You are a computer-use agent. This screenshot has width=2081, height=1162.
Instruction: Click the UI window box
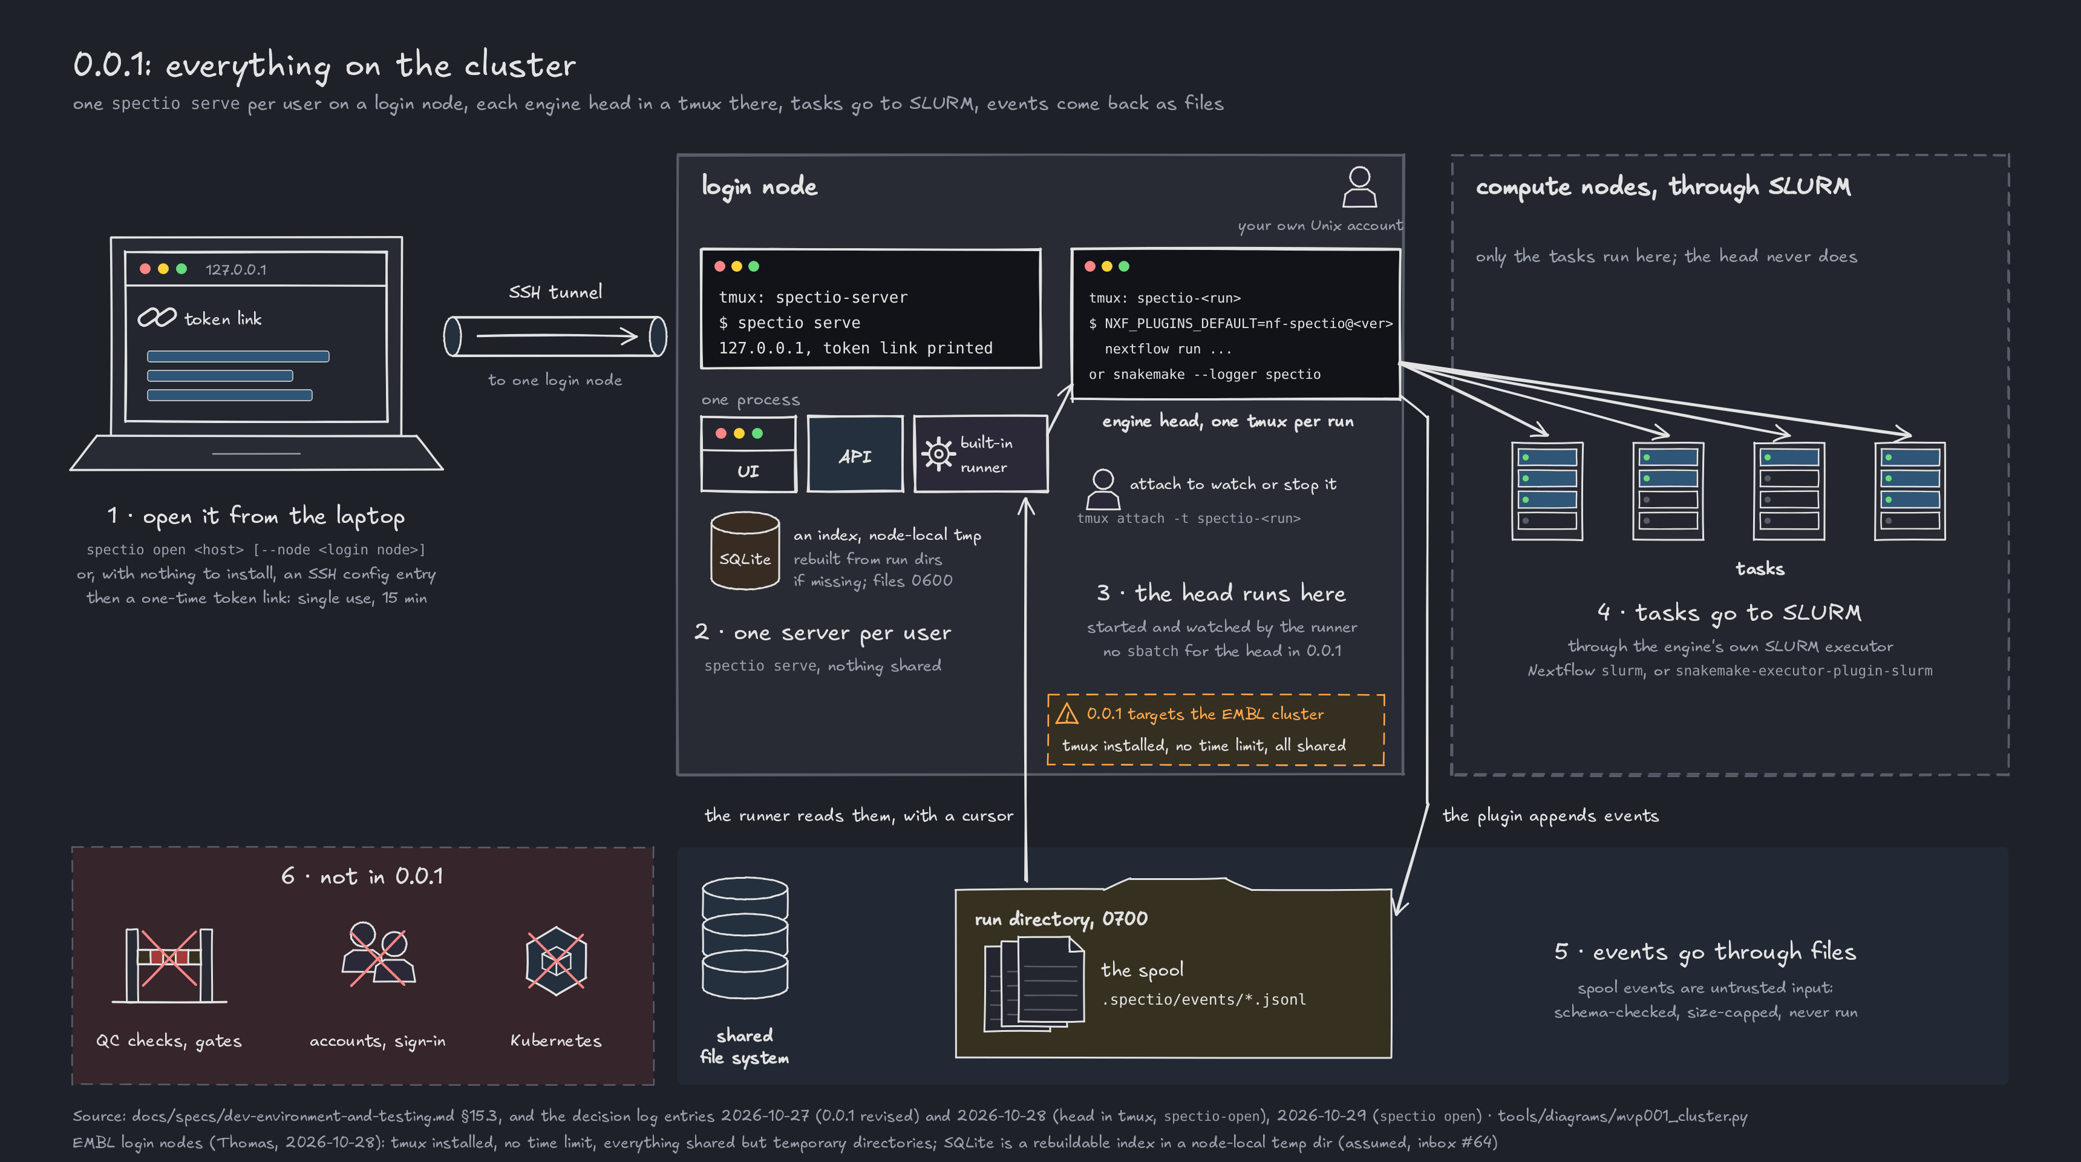tap(748, 454)
